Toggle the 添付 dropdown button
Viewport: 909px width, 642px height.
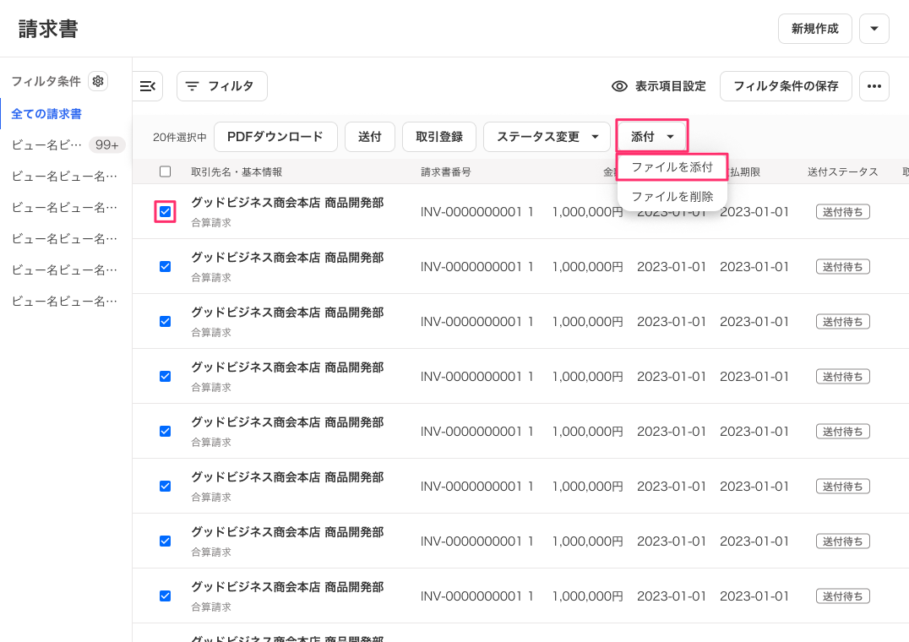tap(652, 137)
